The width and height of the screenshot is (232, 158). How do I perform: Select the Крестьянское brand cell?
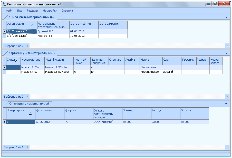tap(151, 72)
